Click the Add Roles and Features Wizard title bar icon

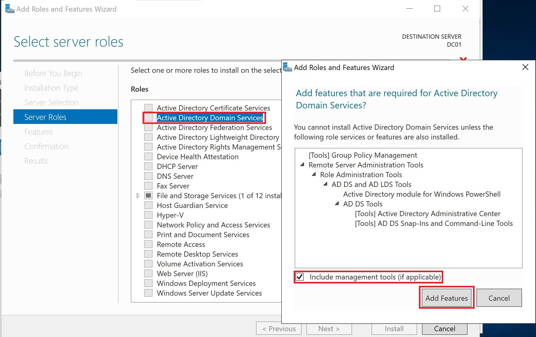(9, 9)
